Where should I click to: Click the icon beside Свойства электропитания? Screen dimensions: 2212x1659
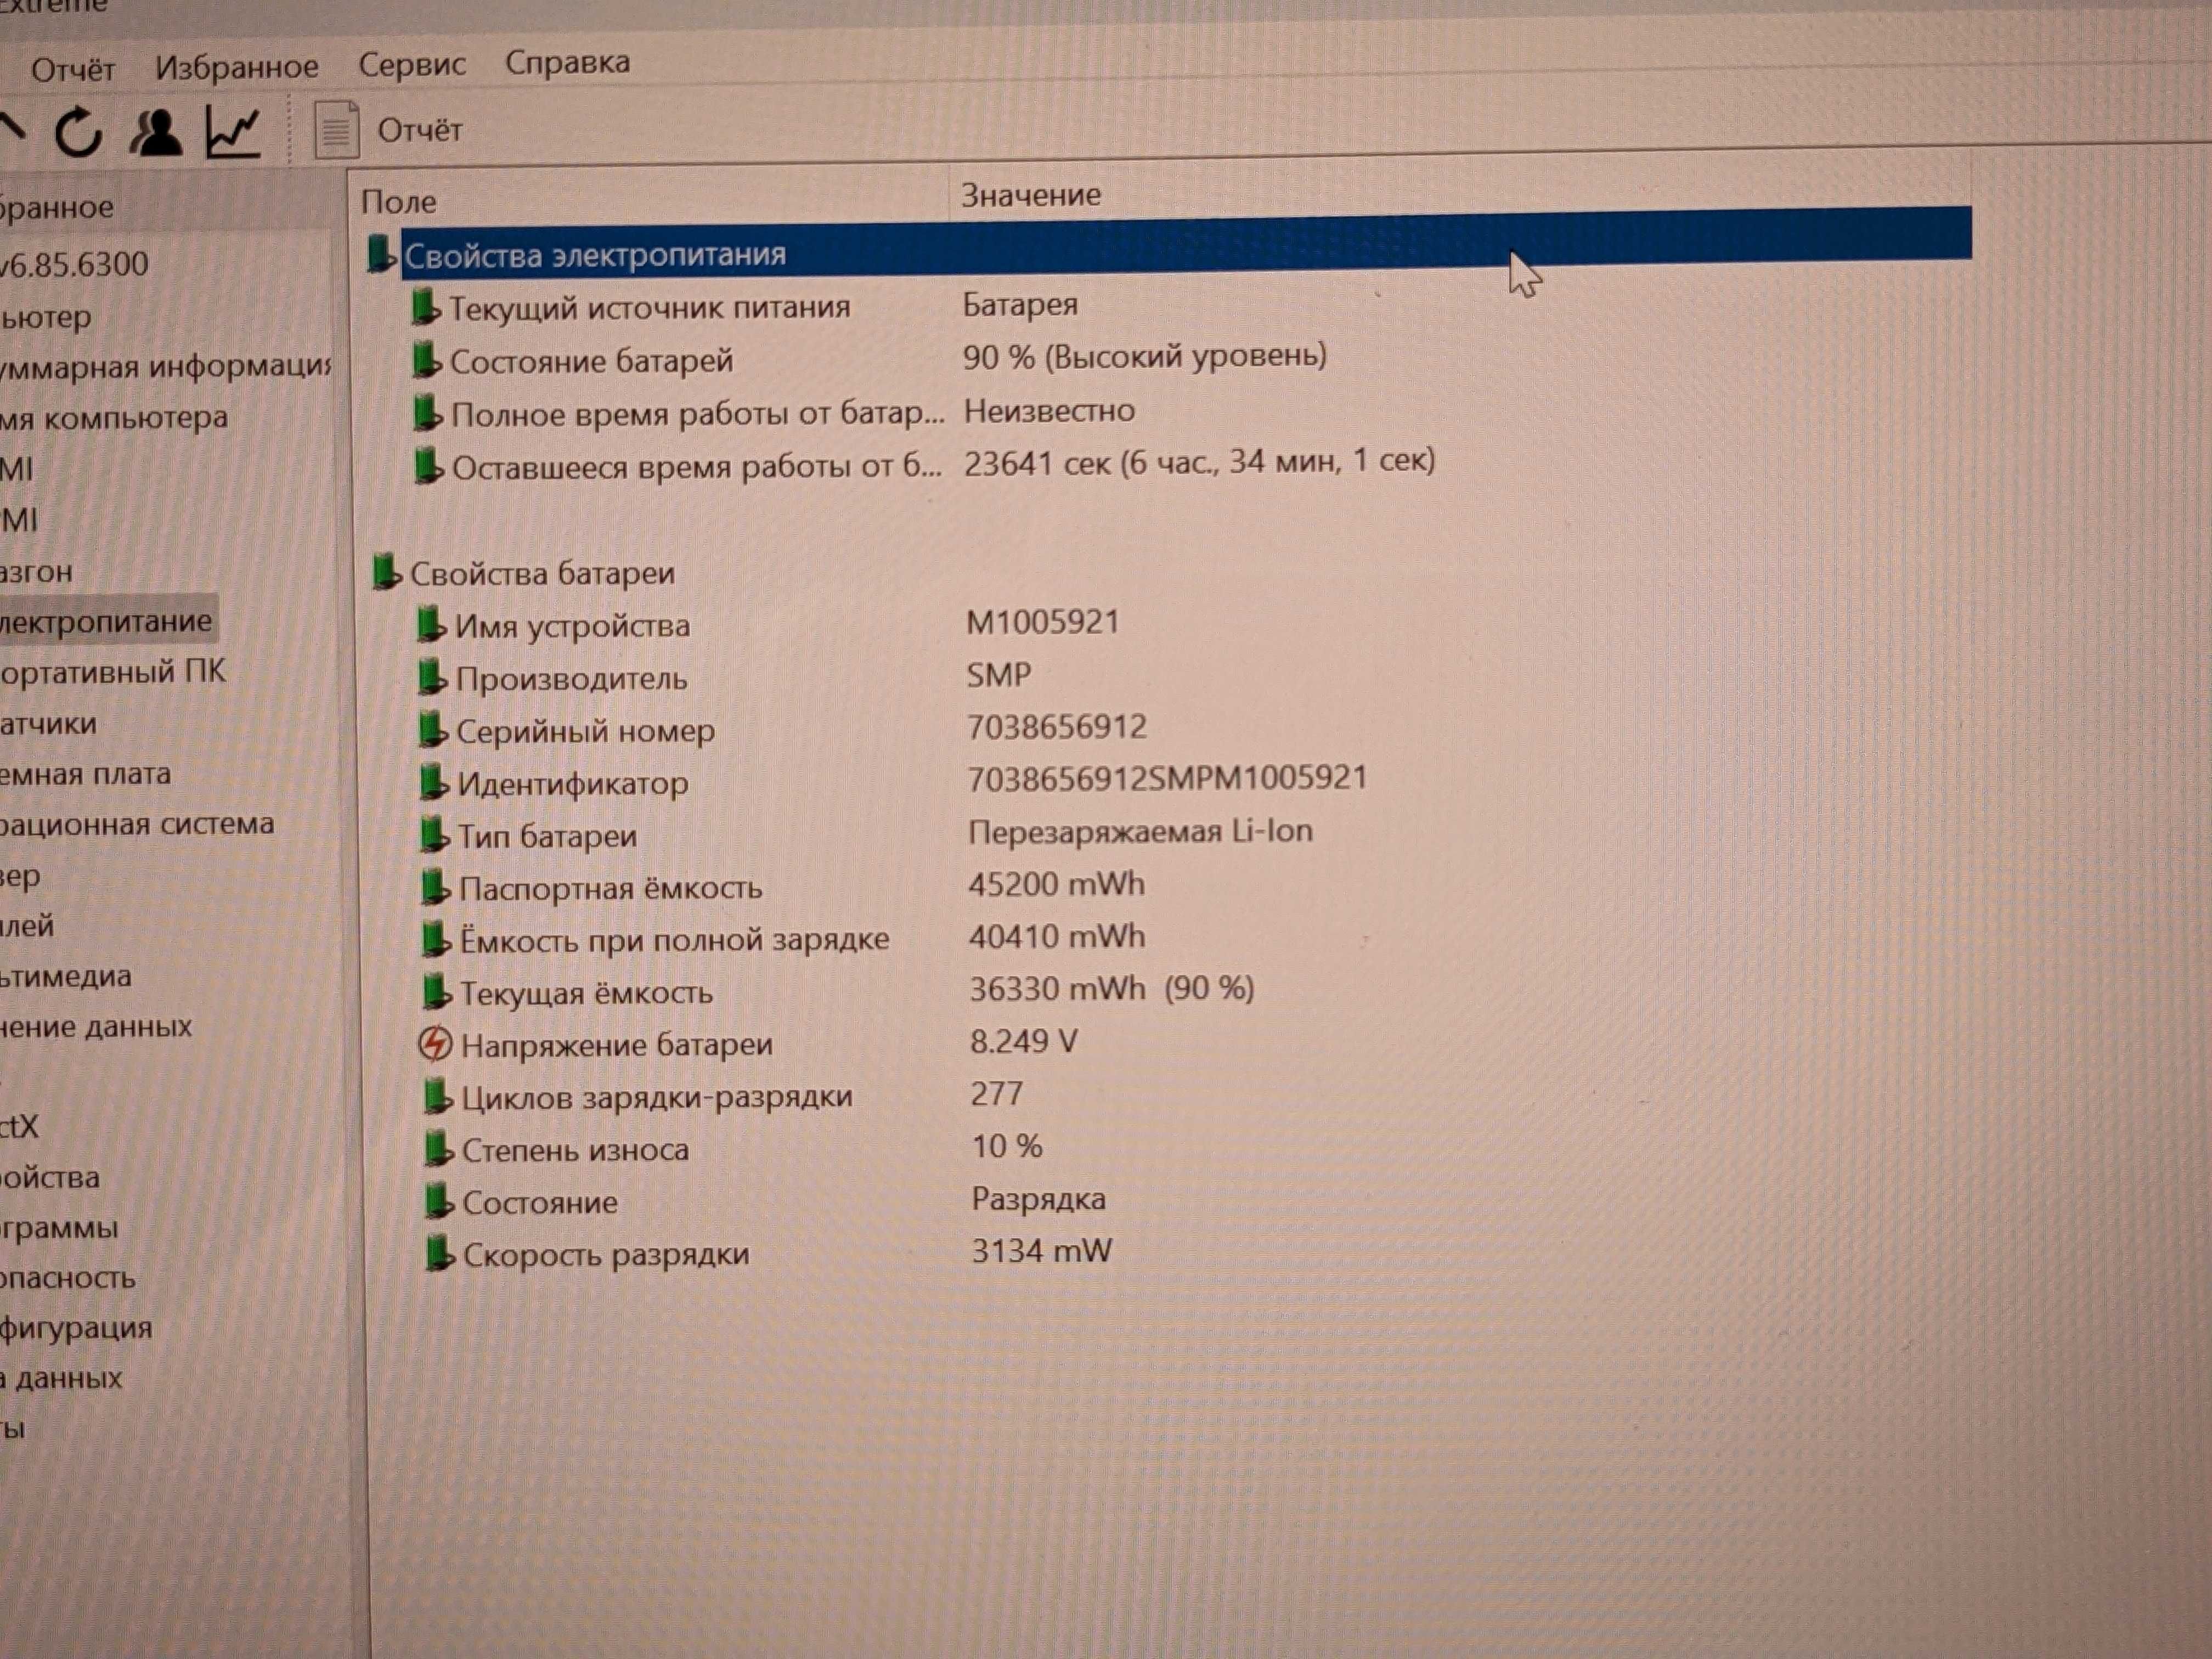381,254
